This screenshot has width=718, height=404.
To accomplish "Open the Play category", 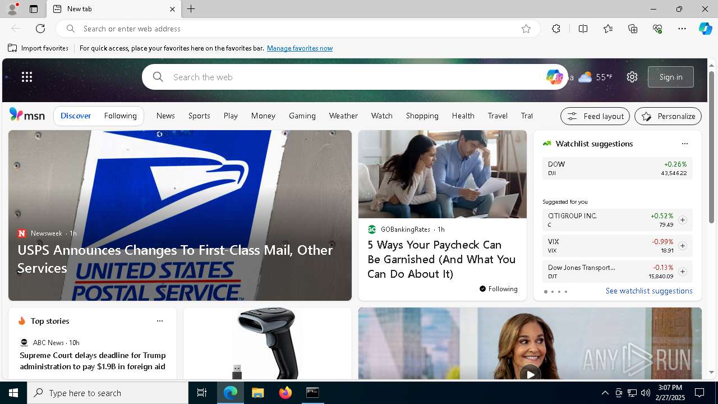I will point(231,116).
